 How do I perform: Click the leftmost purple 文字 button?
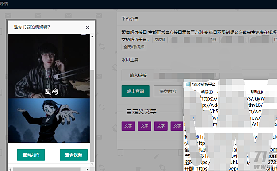128,126
